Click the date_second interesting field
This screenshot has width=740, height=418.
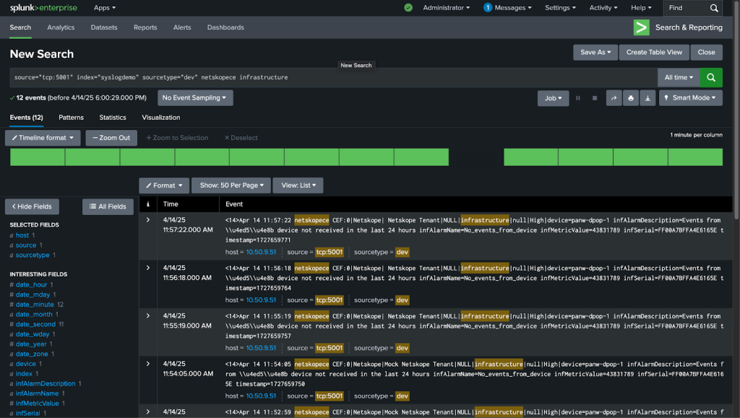[x=35, y=324]
